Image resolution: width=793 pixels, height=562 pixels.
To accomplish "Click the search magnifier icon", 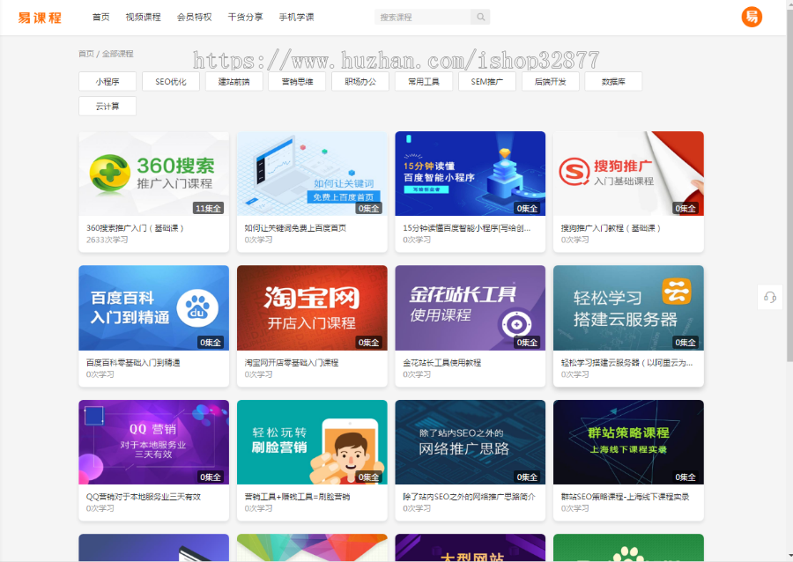I will pos(478,17).
